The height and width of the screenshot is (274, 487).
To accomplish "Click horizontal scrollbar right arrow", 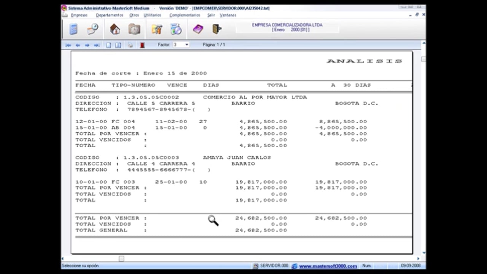I will point(418,259).
